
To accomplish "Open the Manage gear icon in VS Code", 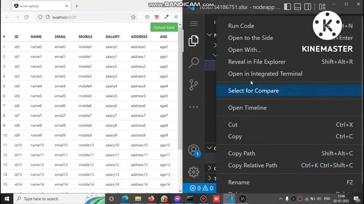I will click(x=193, y=172).
